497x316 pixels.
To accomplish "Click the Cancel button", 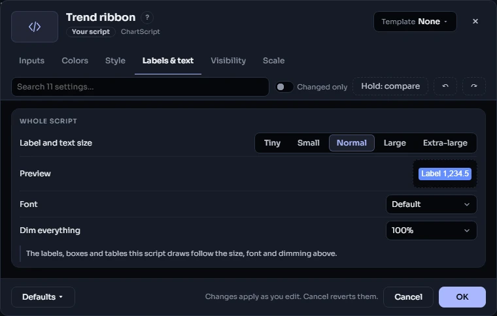I will pos(408,297).
